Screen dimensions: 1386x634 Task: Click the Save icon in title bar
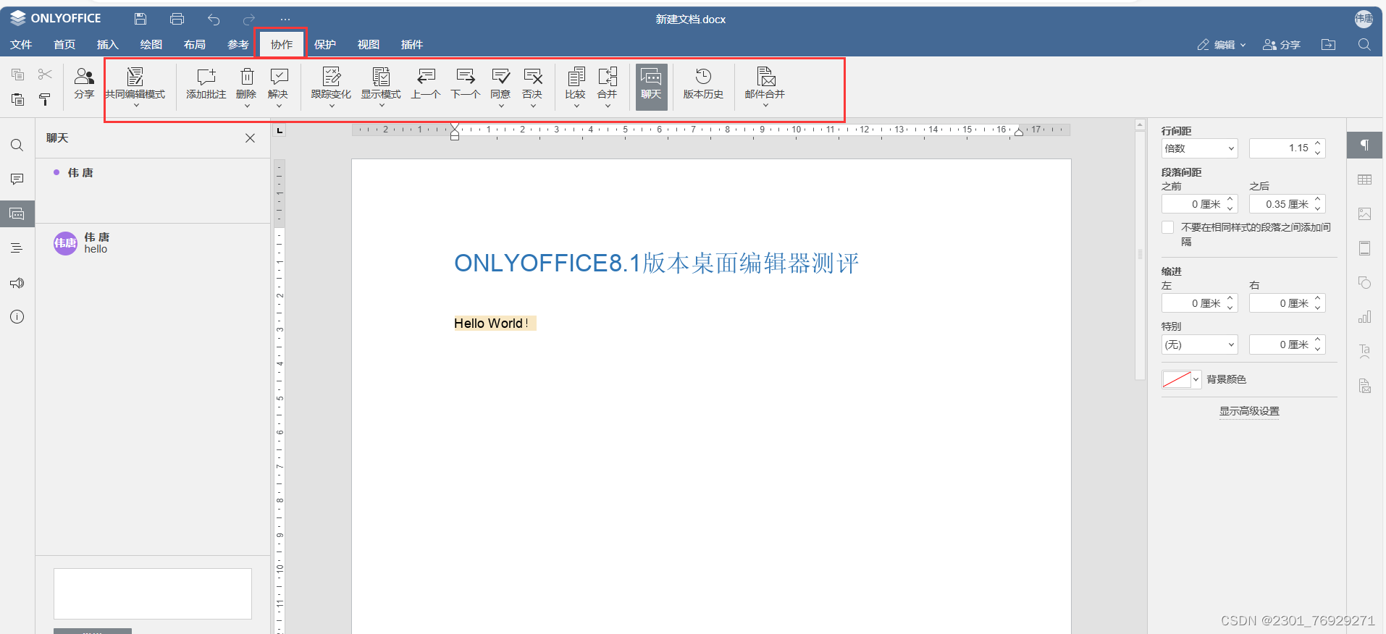pos(140,19)
